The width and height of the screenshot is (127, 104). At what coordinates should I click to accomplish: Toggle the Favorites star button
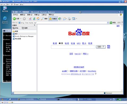click(x=53, y=19)
